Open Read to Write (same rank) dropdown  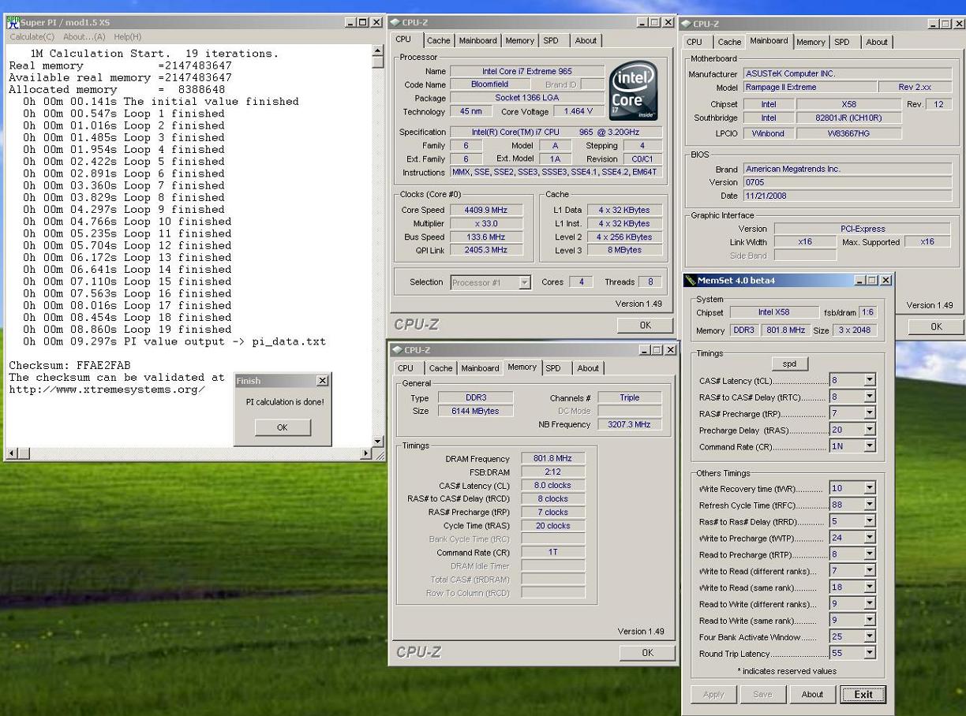pyautogui.click(x=870, y=620)
